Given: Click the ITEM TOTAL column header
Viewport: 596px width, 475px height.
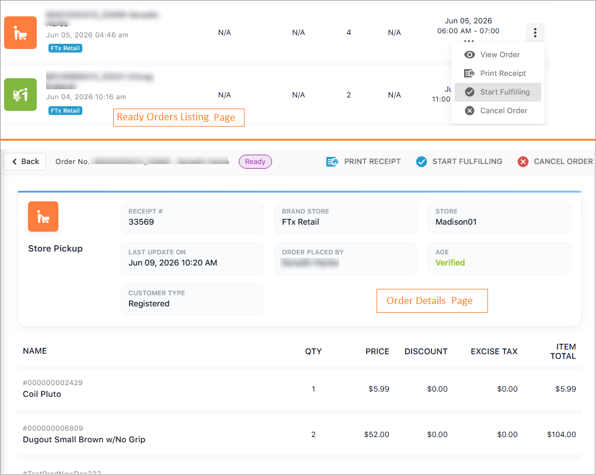Looking at the screenshot, I should [x=563, y=351].
